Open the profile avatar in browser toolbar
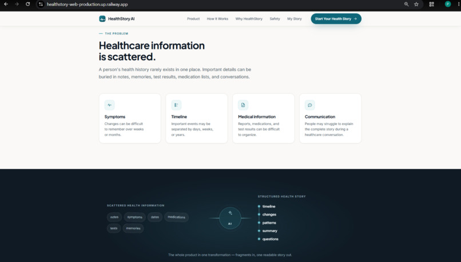461x262 pixels. 448,4
